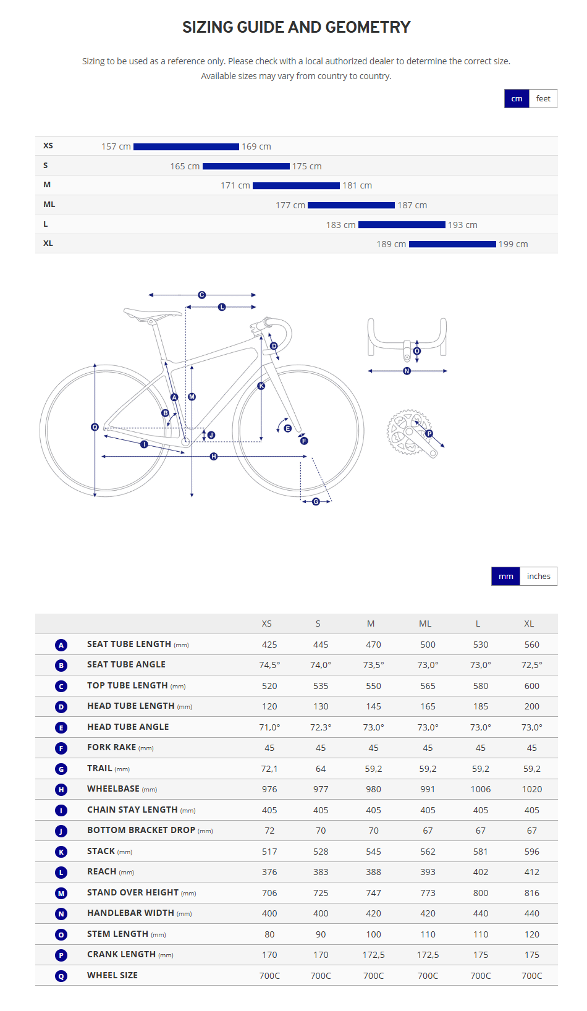Viewport: 587px width, 1011px height.
Task: Click the Stand Over Height row label
Action: coord(133,893)
